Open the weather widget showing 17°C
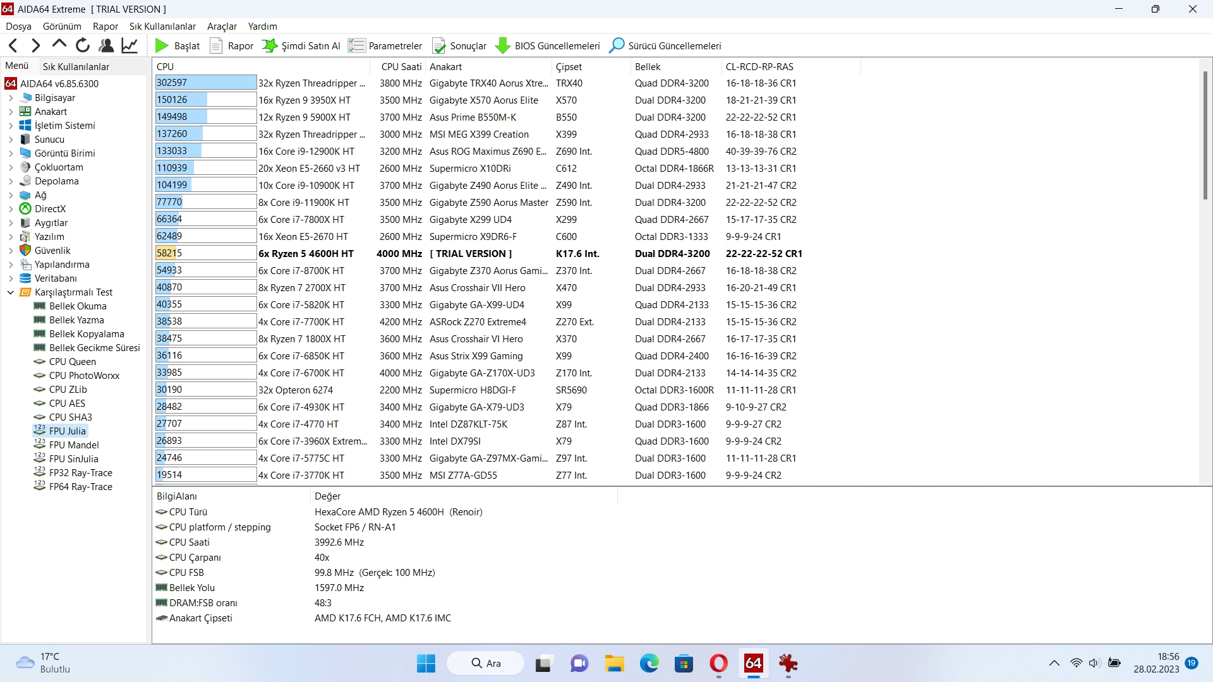Viewport: 1213px width, 682px height. click(x=43, y=663)
